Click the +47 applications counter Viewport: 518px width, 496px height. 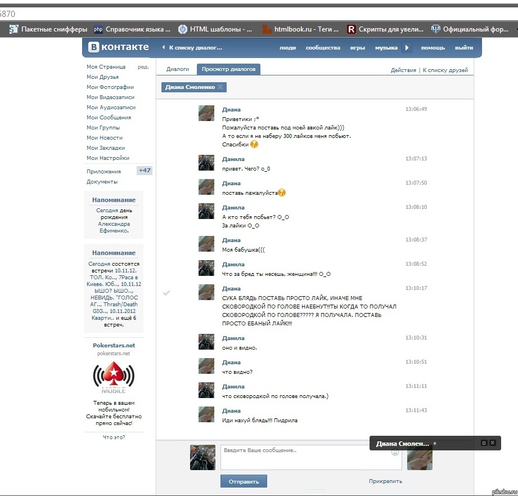pyautogui.click(x=145, y=171)
